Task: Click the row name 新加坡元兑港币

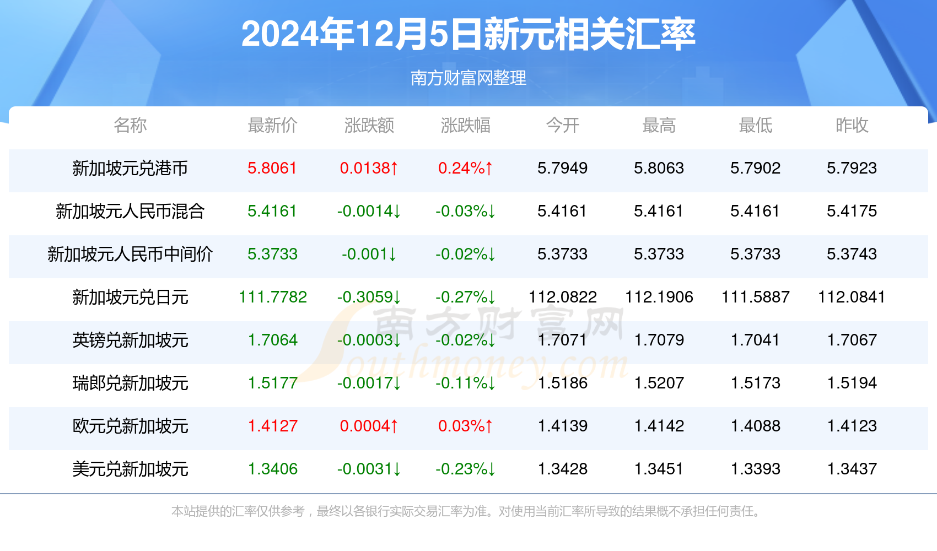Action: pos(130,168)
